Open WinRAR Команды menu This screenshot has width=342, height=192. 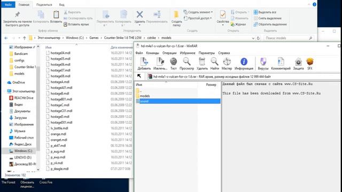pyautogui.click(x=152, y=53)
